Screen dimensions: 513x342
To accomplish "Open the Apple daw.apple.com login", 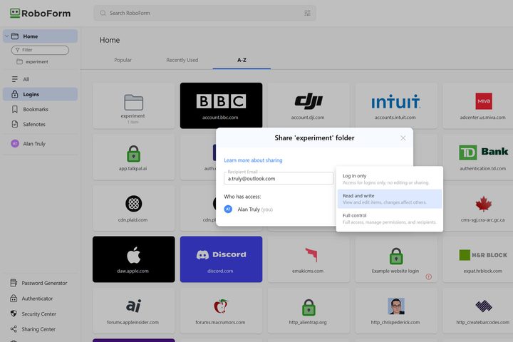I will (x=133, y=259).
